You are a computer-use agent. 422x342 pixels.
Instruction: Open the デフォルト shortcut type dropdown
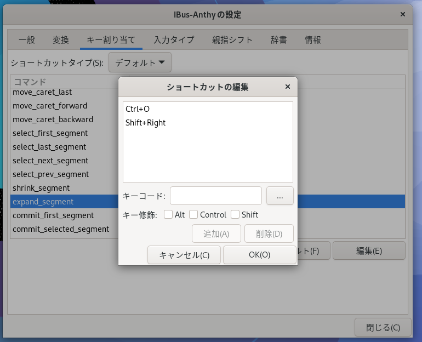(x=140, y=62)
